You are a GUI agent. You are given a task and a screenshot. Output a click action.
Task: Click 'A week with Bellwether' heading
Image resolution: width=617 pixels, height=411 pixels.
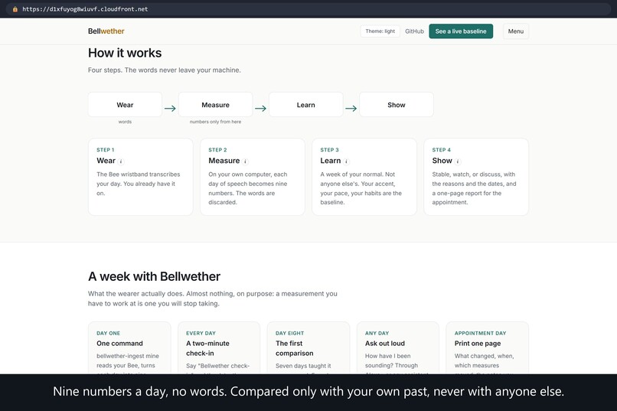[x=155, y=276]
